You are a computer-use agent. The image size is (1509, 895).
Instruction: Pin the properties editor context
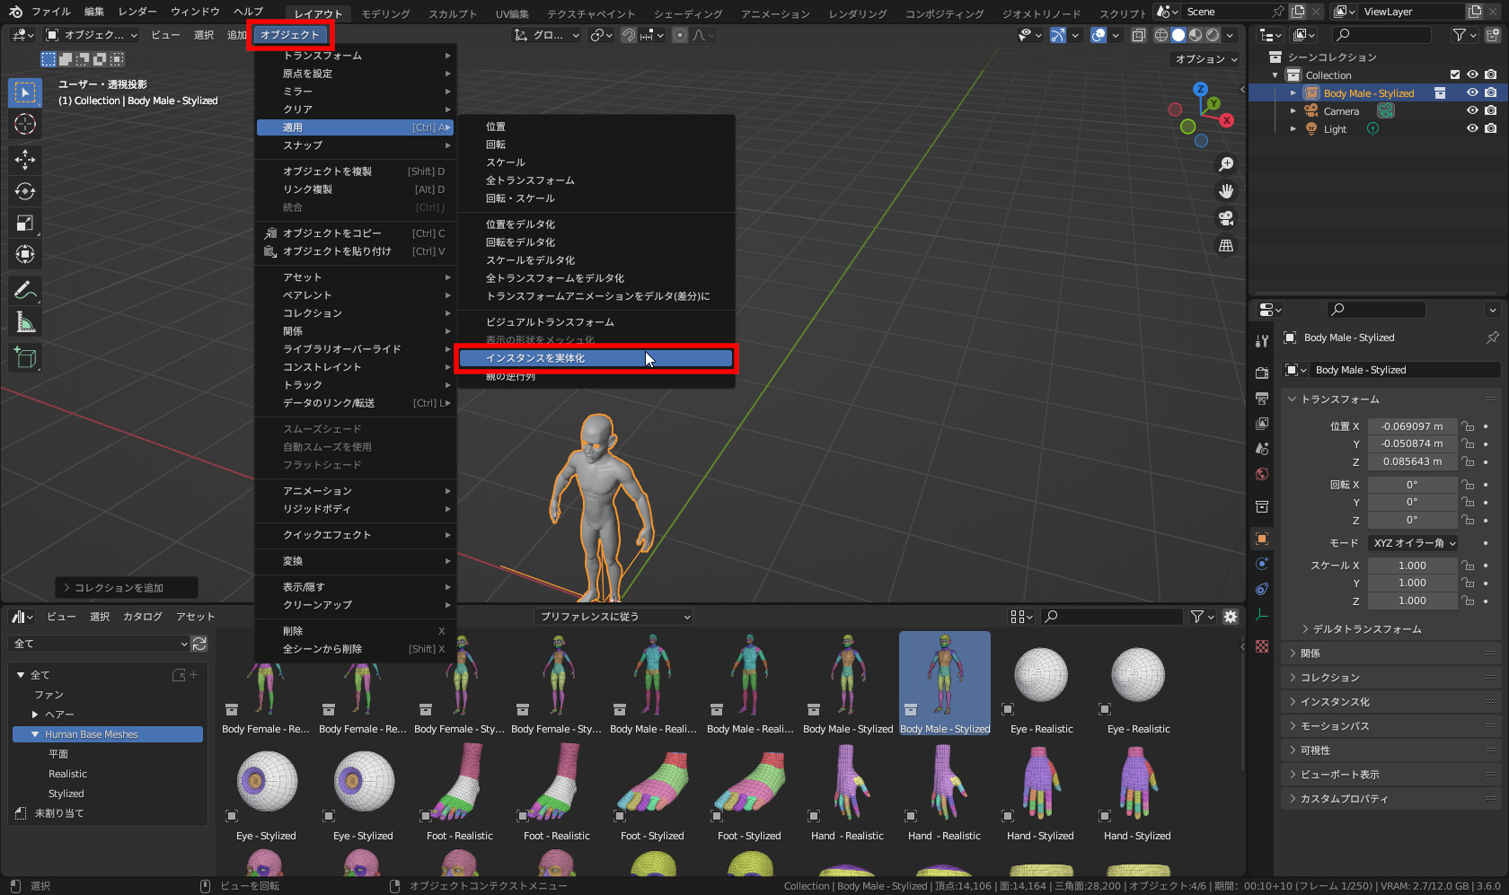(x=1492, y=338)
